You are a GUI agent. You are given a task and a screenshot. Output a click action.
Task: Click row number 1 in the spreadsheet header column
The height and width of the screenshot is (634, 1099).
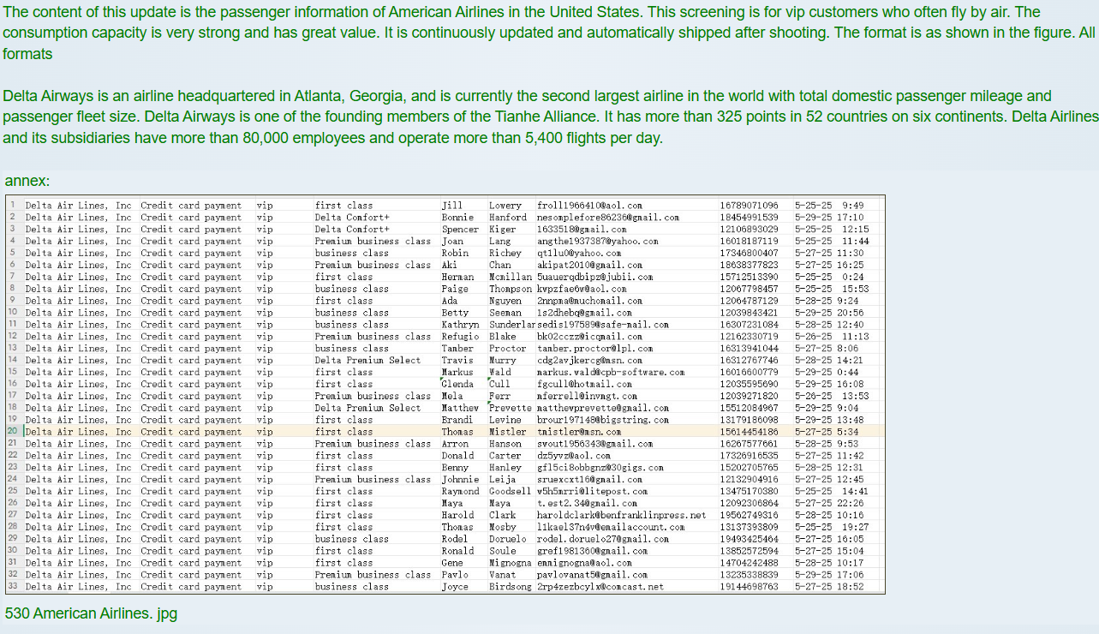13,206
